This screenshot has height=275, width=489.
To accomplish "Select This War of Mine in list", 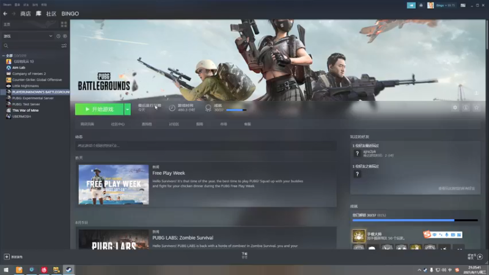I will (x=26, y=111).
